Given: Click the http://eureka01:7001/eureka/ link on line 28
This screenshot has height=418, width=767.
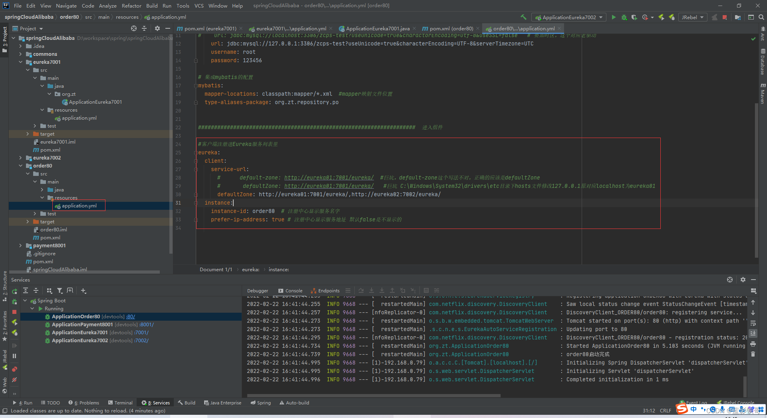Looking at the screenshot, I should pos(329,177).
